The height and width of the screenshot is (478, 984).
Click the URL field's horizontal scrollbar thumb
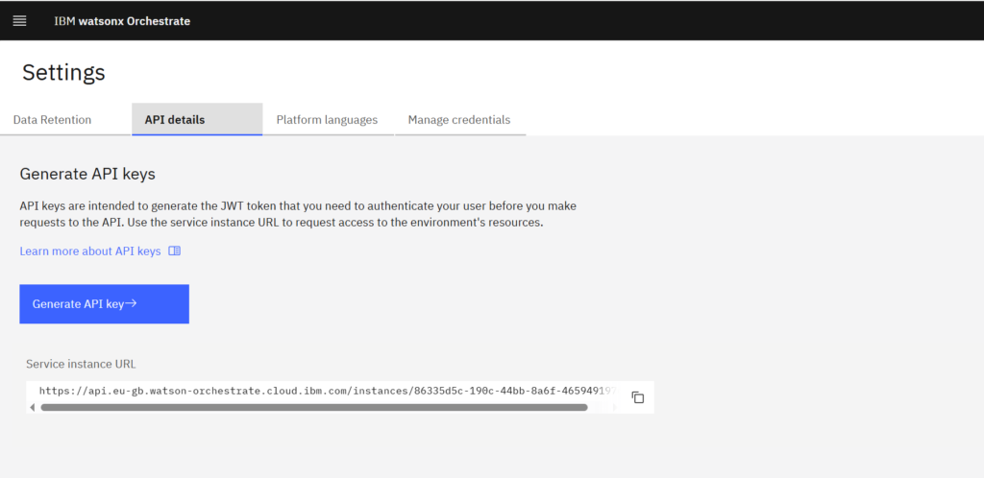point(312,407)
